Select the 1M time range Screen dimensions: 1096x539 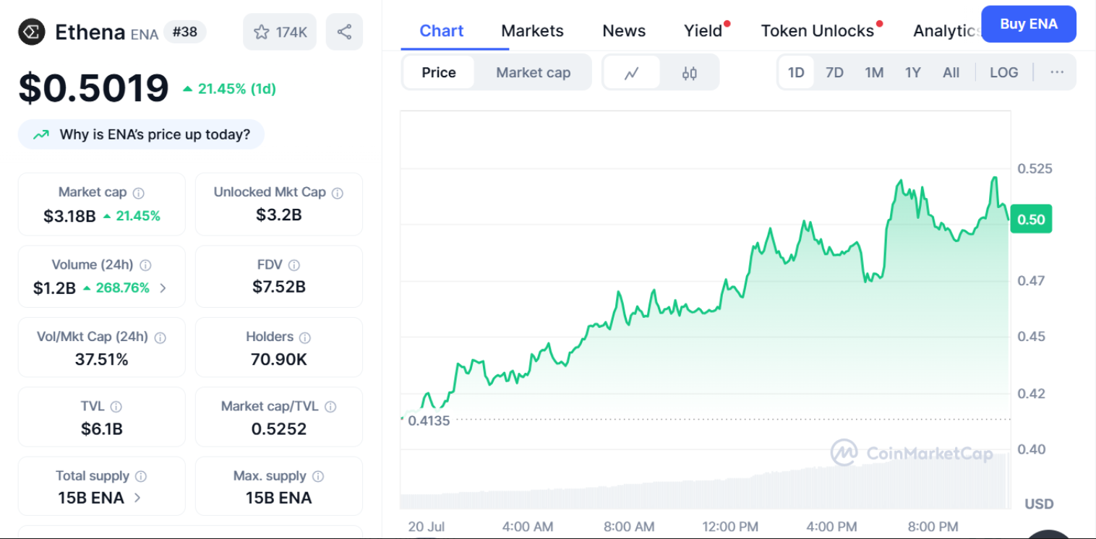click(874, 72)
